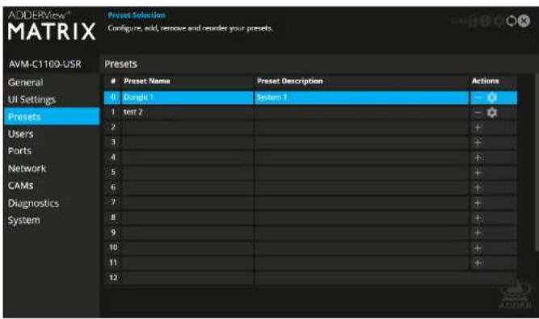This screenshot has height=319, width=539.
Task: Click the 'Preset Selection' page title
Action: (x=137, y=15)
